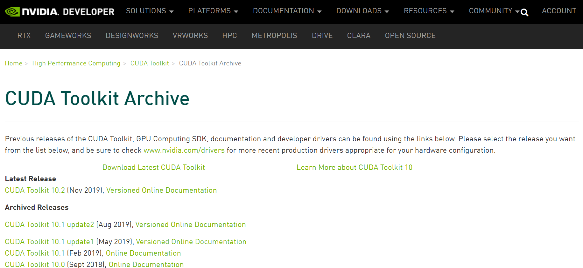
Task: Click Download Latest CUDA Toolkit
Action: (x=154, y=167)
